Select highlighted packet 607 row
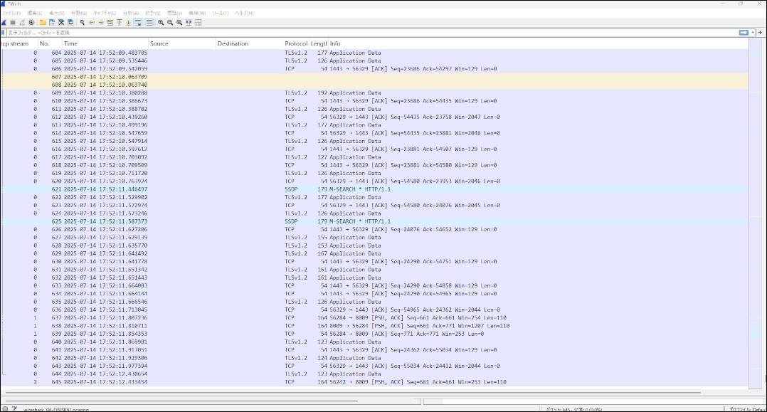Viewport: 767px width, 412px height. point(375,77)
